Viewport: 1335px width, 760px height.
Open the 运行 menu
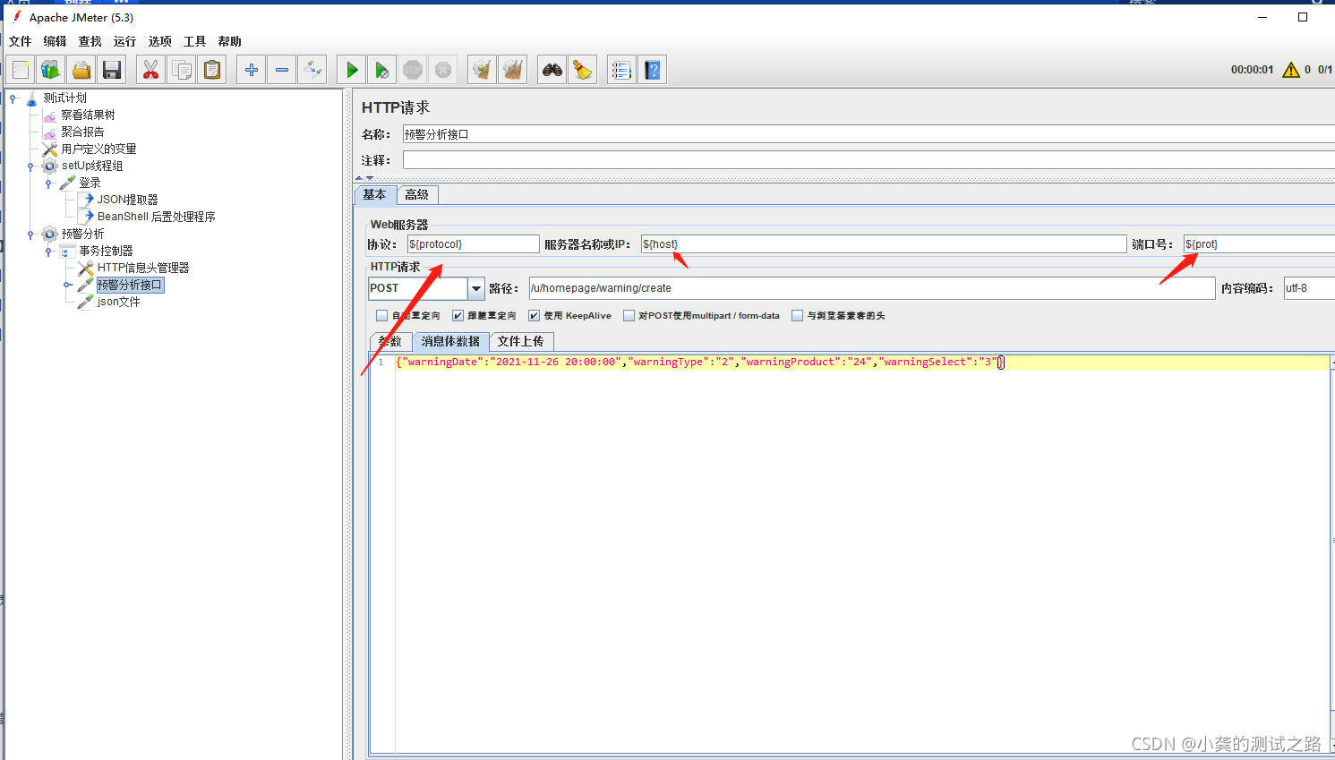click(124, 41)
